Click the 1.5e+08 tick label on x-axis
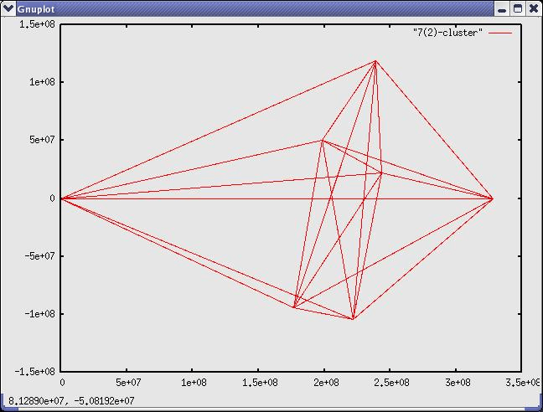543x412 pixels. coord(259,383)
